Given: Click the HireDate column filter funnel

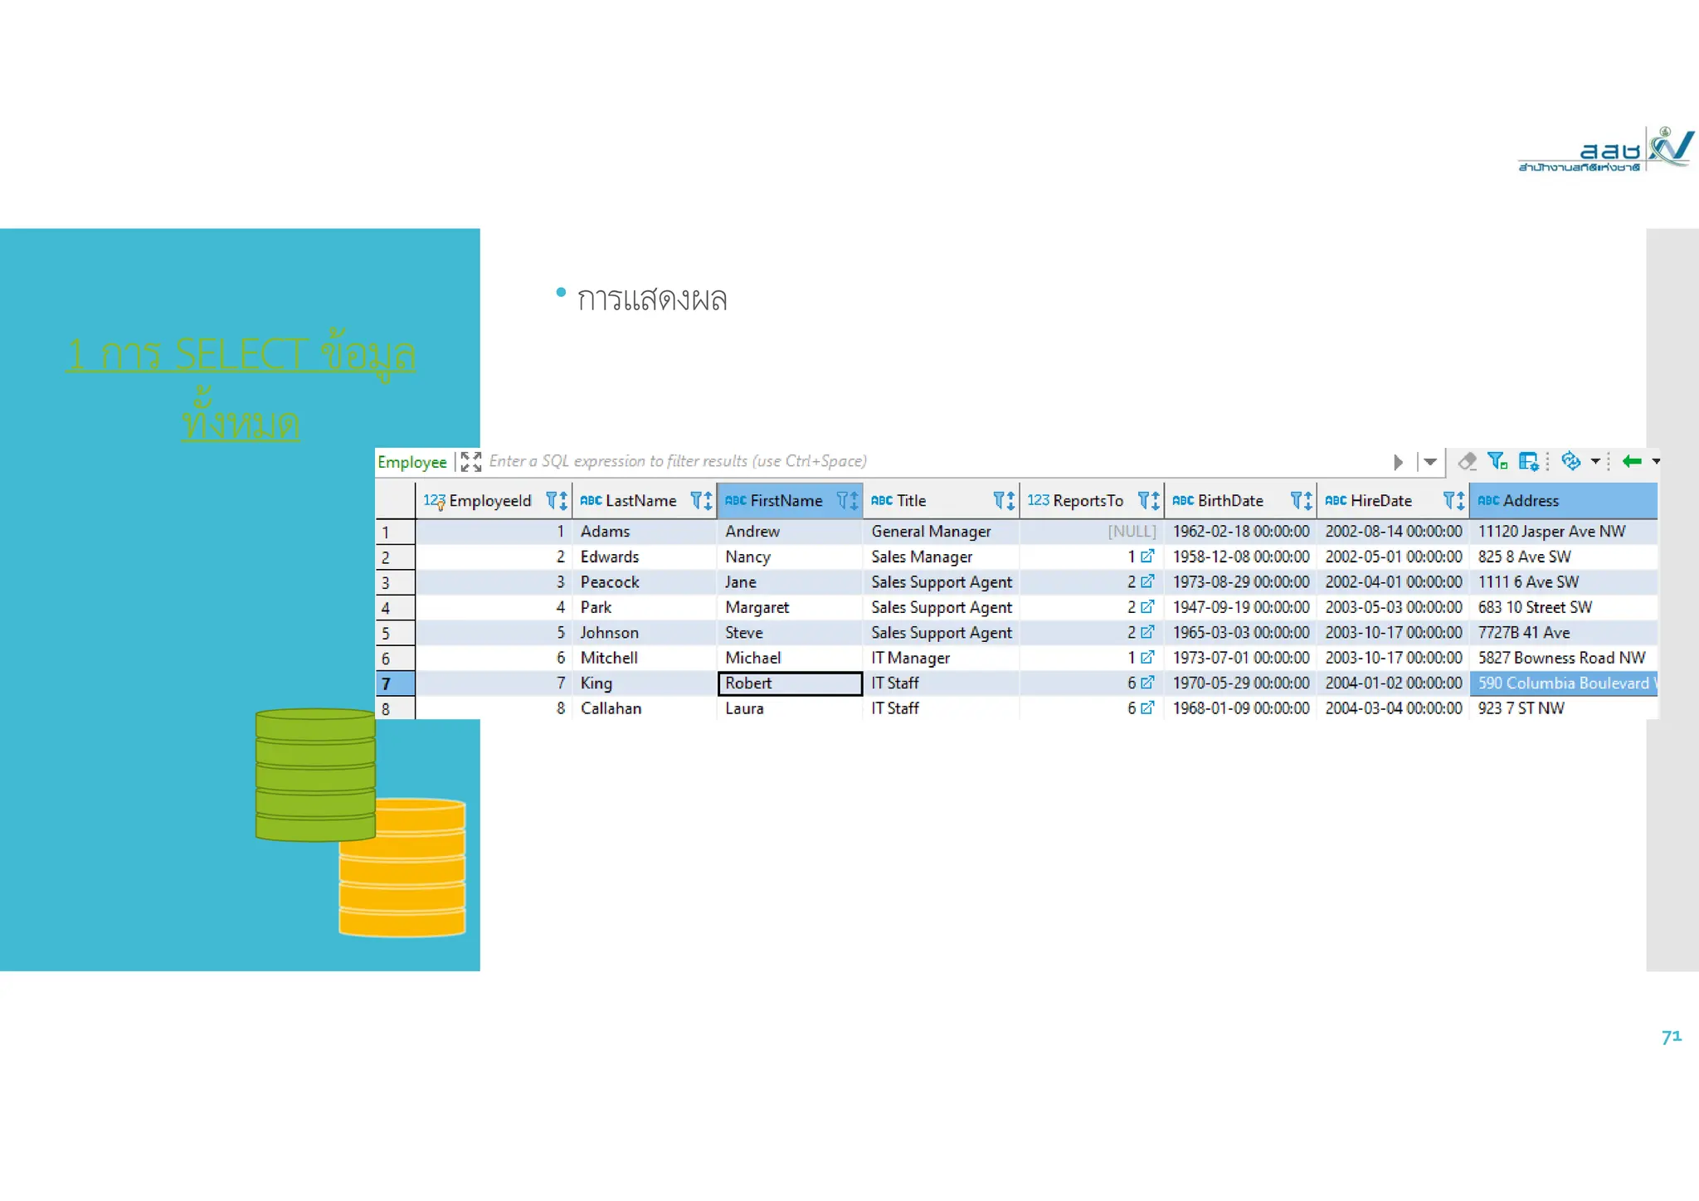Looking at the screenshot, I should coord(1449,500).
